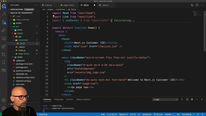Expand the styles folder

pos(12,57)
